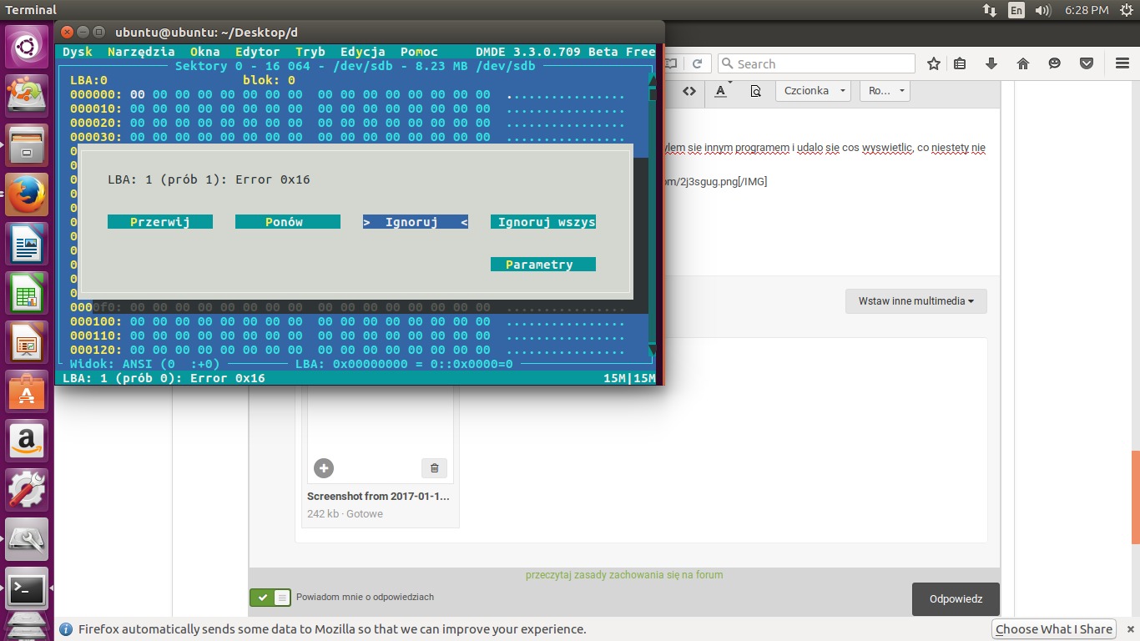Select Ignoruj in the error dialog

point(416,222)
